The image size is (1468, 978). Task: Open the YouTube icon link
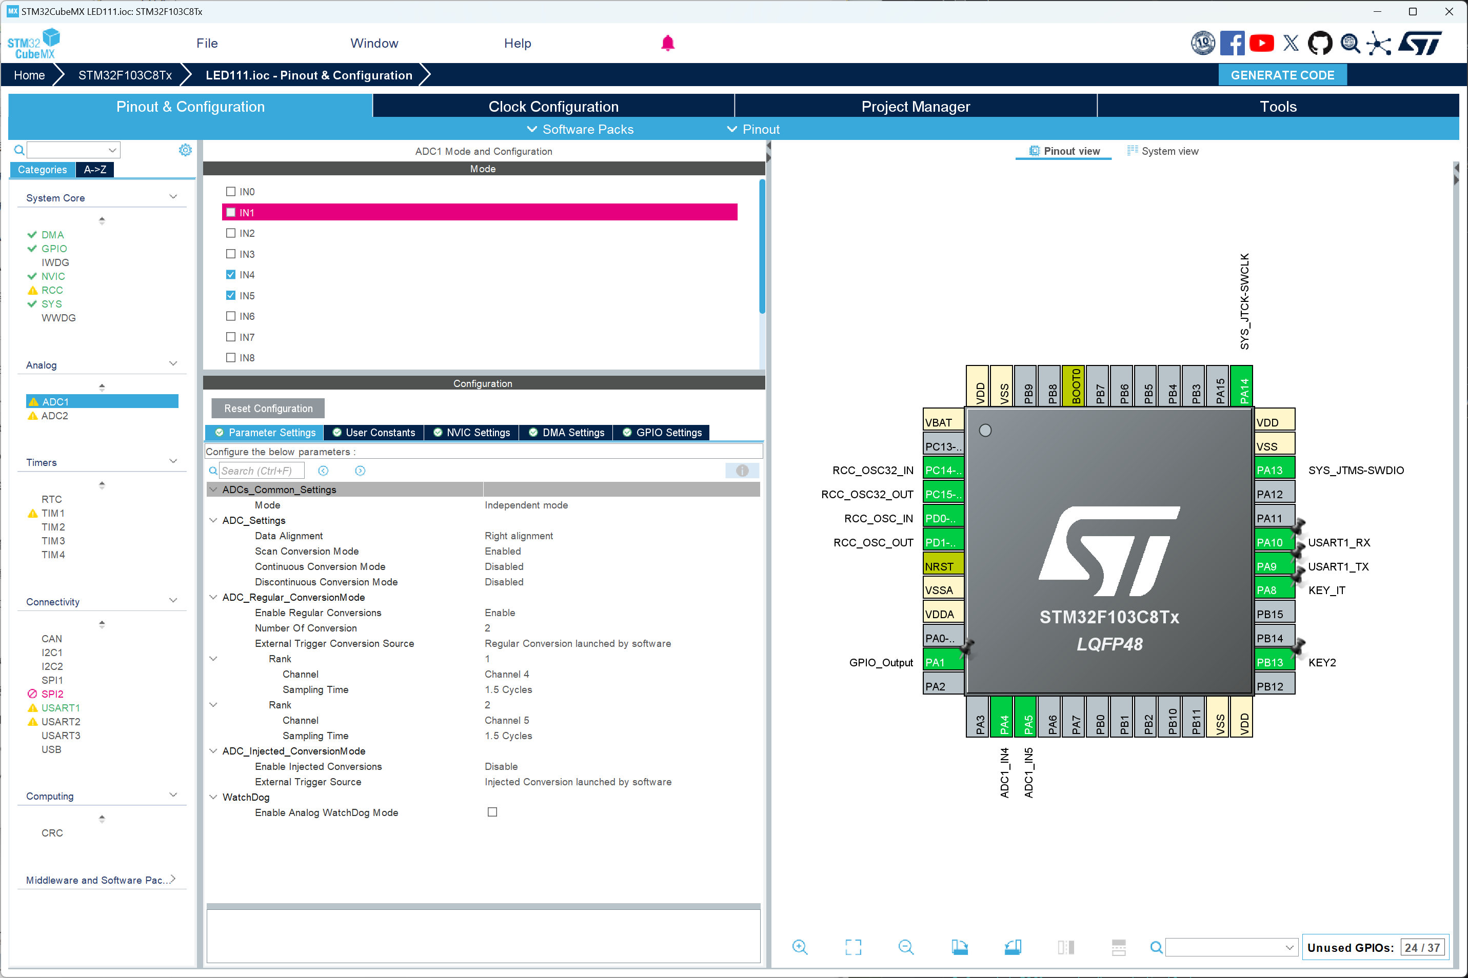coord(1261,43)
